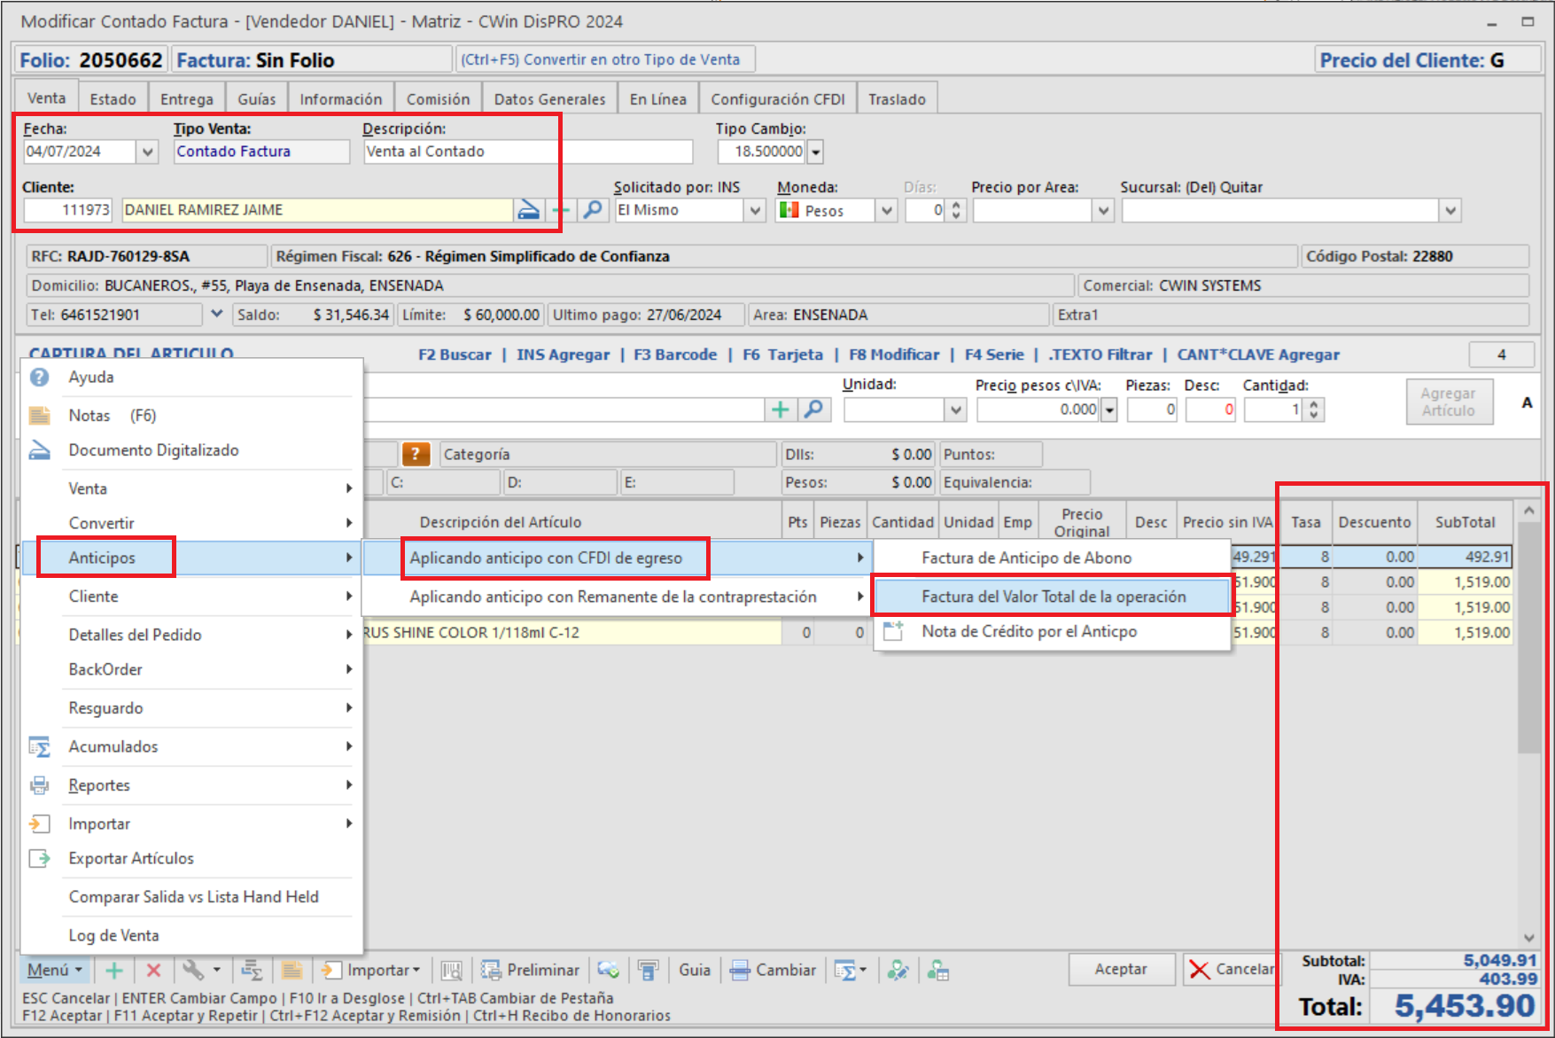Image resolution: width=1555 pixels, height=1038 pixels.
Task: Click the cloud with green check icon
Action: 608,970
